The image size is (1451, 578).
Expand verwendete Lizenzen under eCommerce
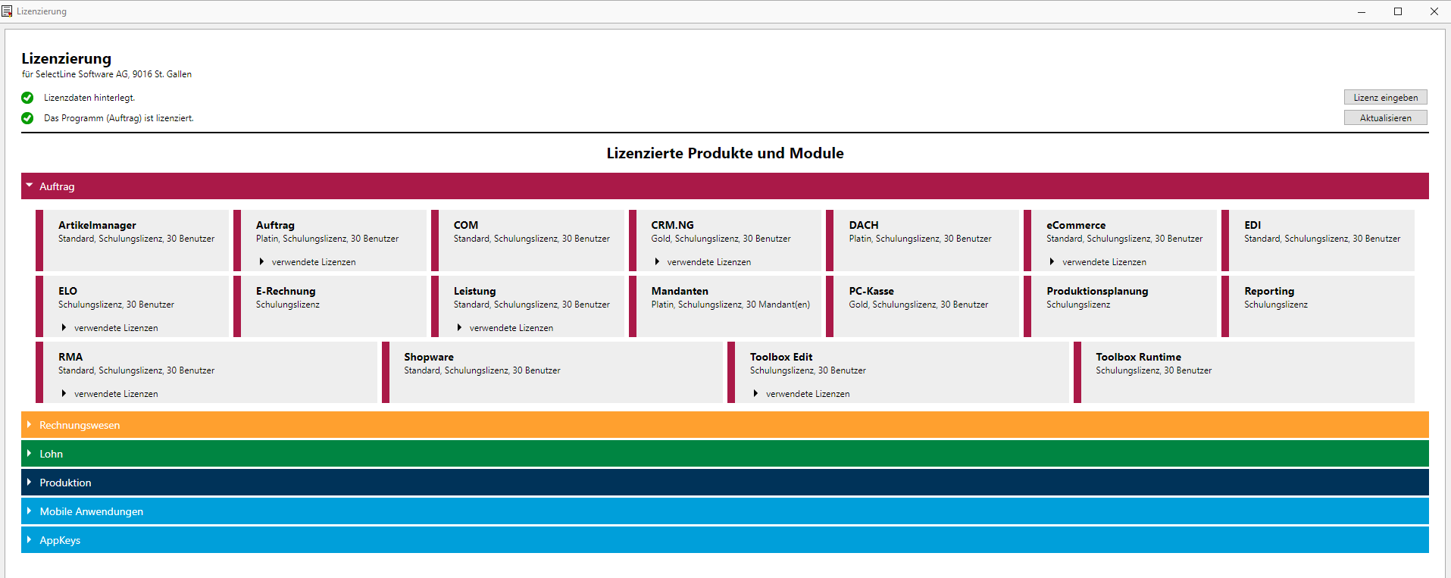coord(1097,262)
